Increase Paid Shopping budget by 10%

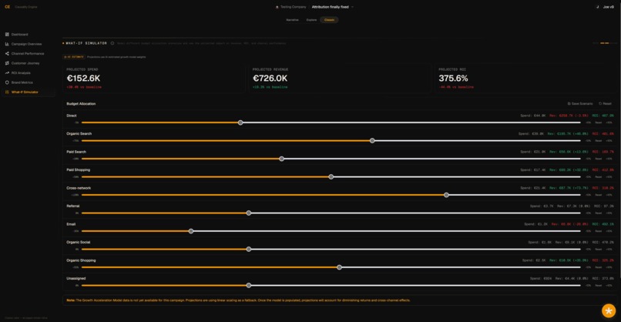point(609,177)
